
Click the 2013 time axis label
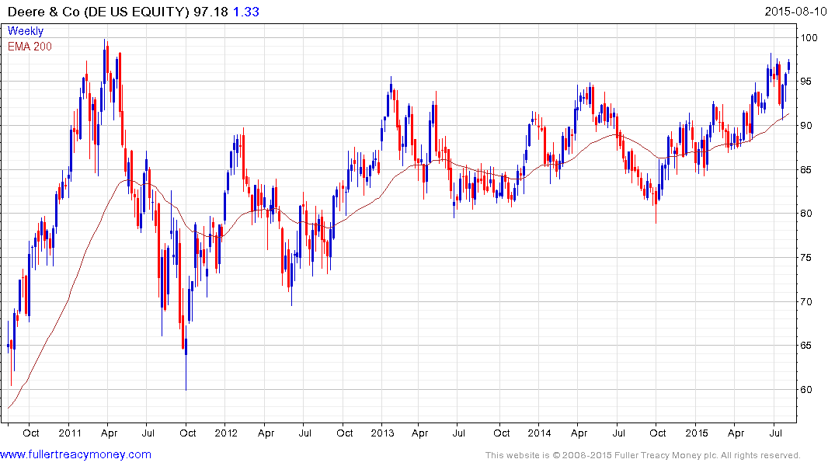382,433
